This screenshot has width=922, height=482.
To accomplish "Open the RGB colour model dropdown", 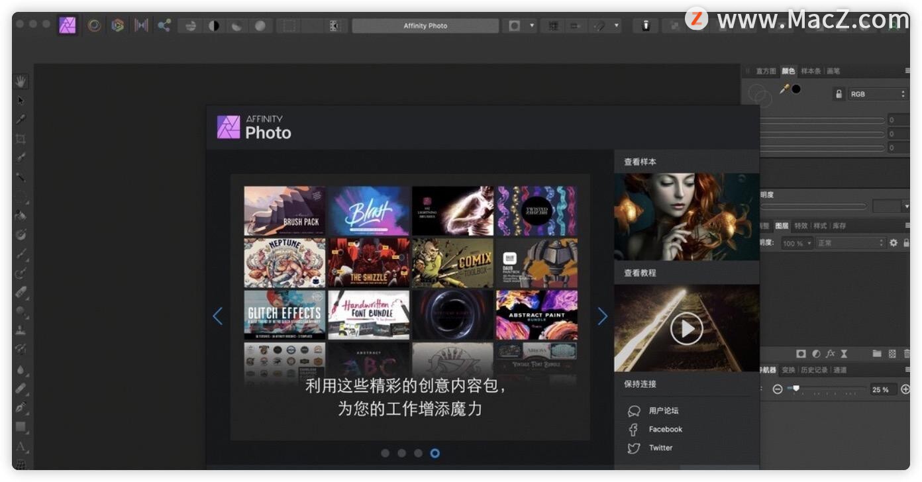I will pyautogui.click(x=878, y=94).
